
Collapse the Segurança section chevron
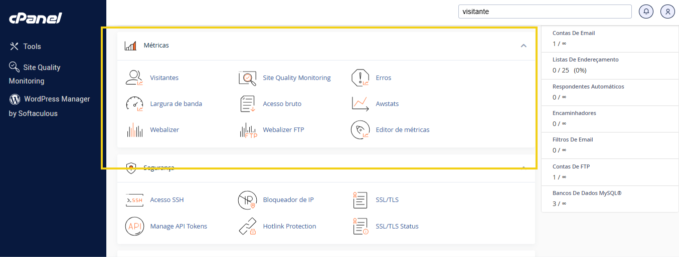[524, 167]
